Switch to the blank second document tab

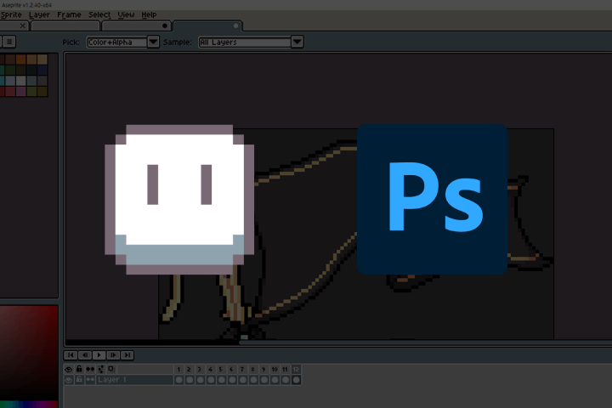point(65,25)
